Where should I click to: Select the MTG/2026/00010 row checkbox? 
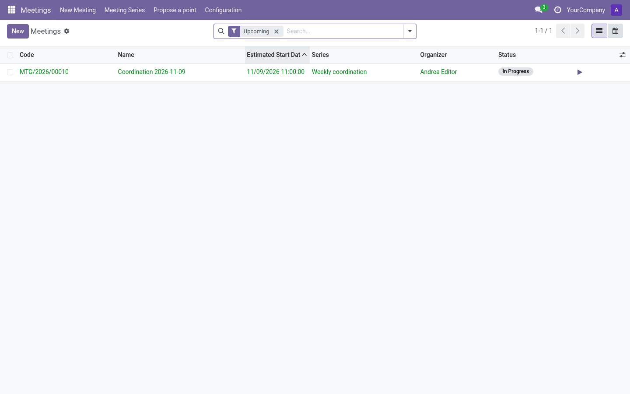[10, 72]
